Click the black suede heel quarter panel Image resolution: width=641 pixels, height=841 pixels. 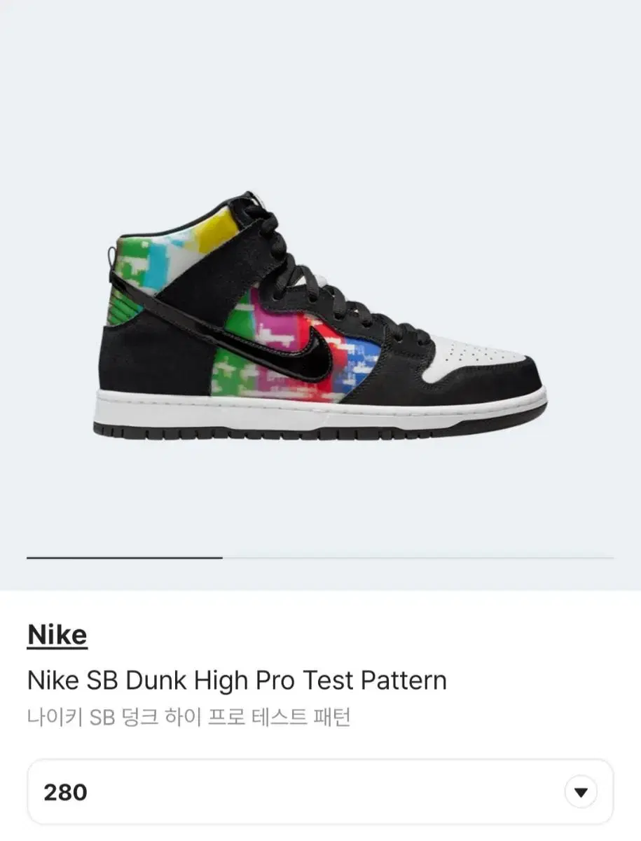154,357
